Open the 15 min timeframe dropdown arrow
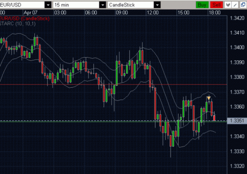Screen dimensions: 247x174 point(102,5)
